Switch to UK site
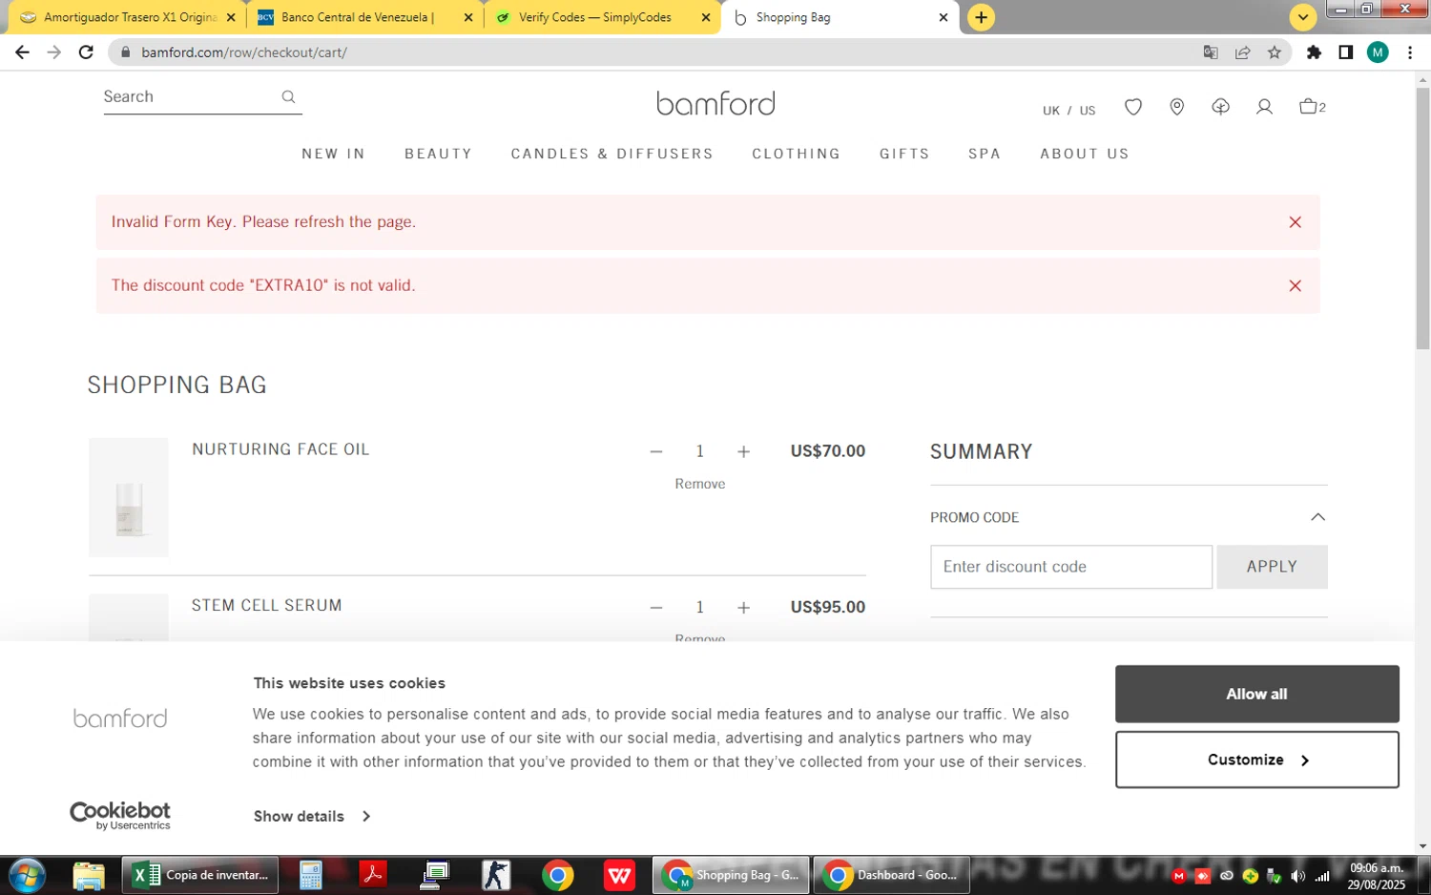The image size is (1431, 895). (x=1051, y=111)
